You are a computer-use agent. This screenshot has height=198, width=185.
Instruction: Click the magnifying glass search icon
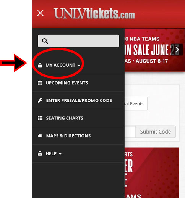click(x=45, y=41)
